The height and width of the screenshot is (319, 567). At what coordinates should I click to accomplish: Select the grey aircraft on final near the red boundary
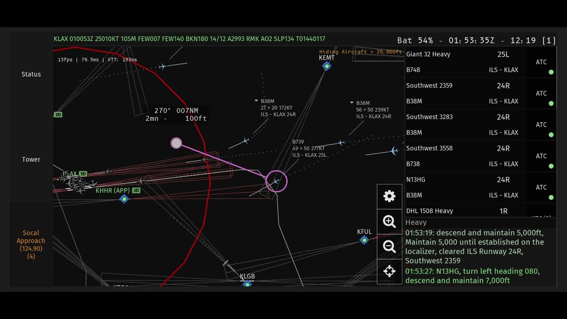(206, 159)
